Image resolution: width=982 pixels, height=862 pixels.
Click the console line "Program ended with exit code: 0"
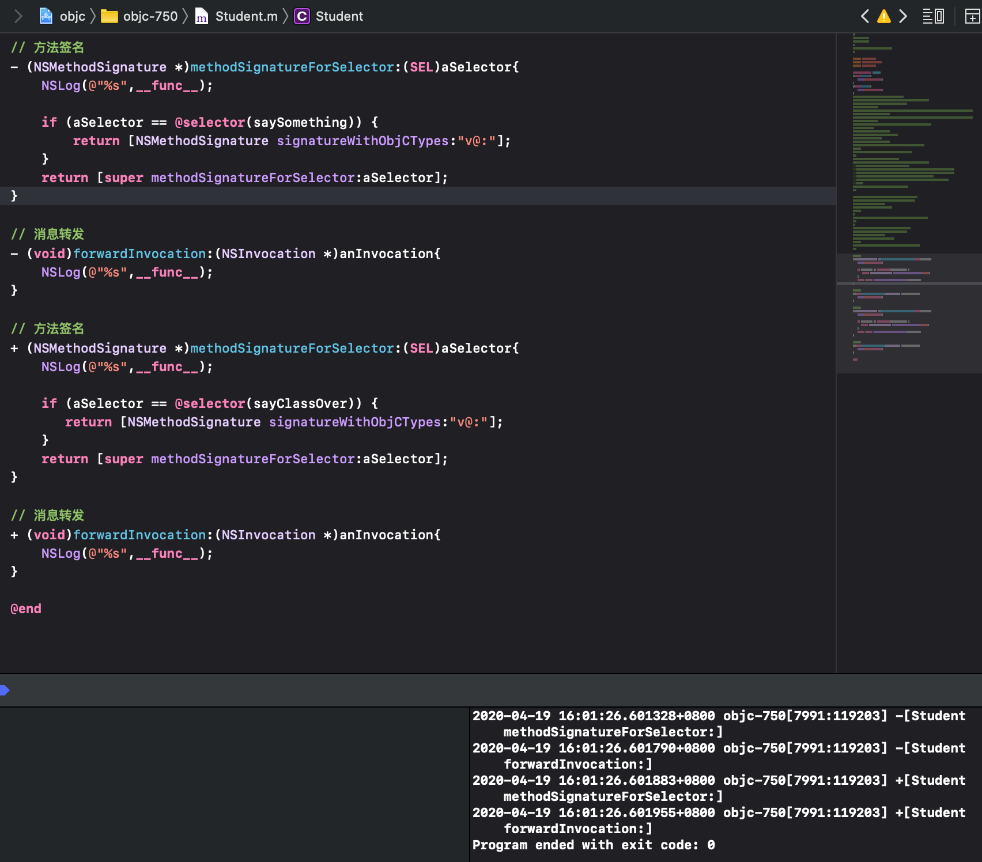594,845
